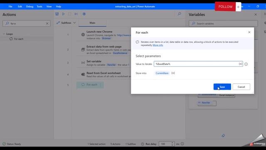The width and height of the screenshot is (266, 150).
Task: Start the Recorder from toolbar
Action: coord(84,14)
